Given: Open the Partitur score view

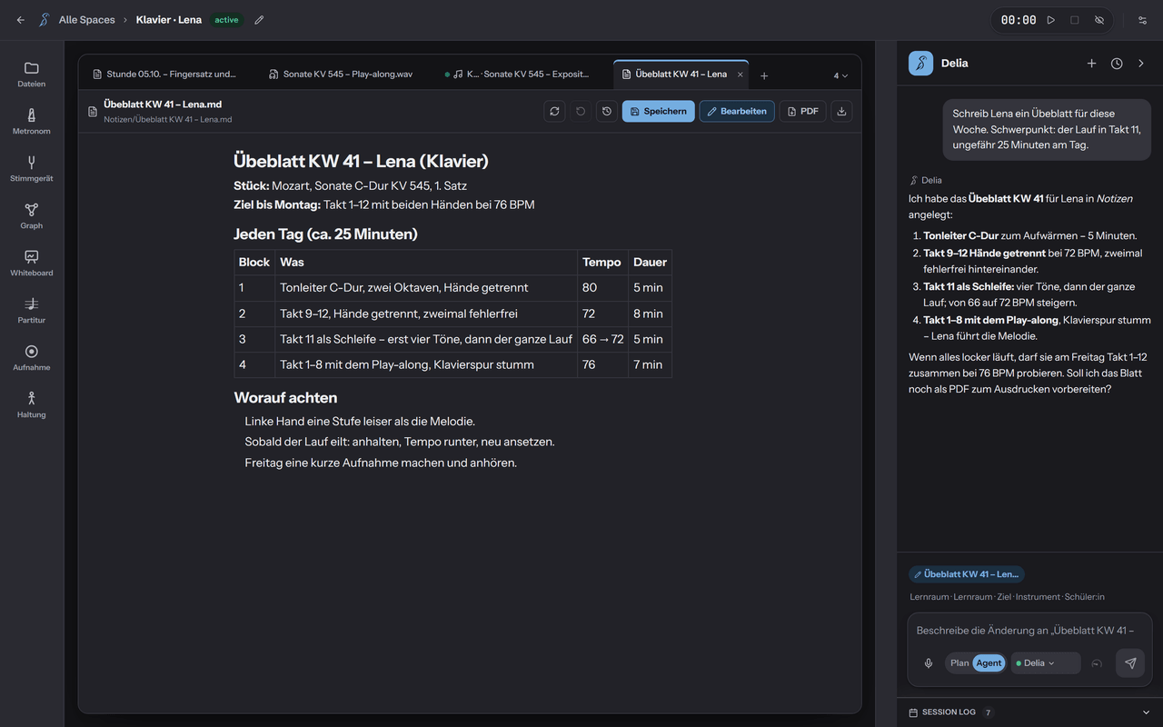Looking at the screenshot, I should [x=31, y=311].
